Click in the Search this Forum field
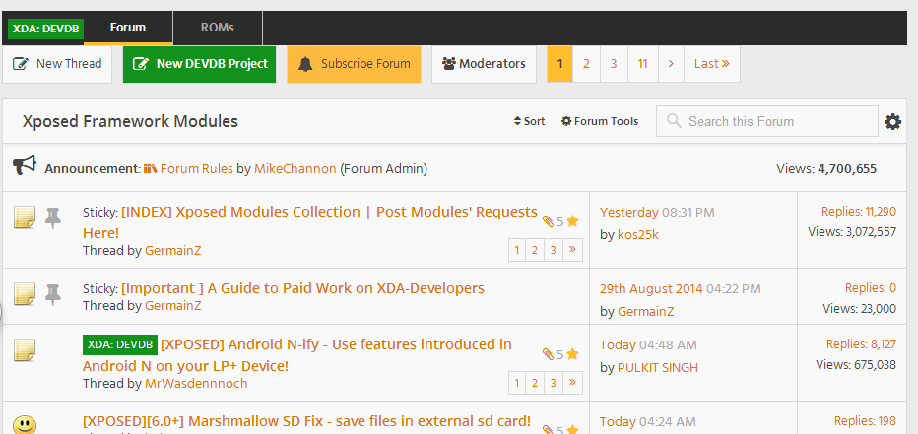The height and width of the screenshot is (434, 918). [767, 121]
